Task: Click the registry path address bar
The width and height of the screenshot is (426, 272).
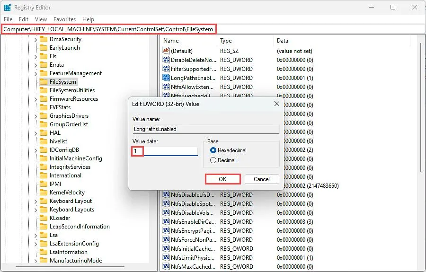Action: pos(213,29)
